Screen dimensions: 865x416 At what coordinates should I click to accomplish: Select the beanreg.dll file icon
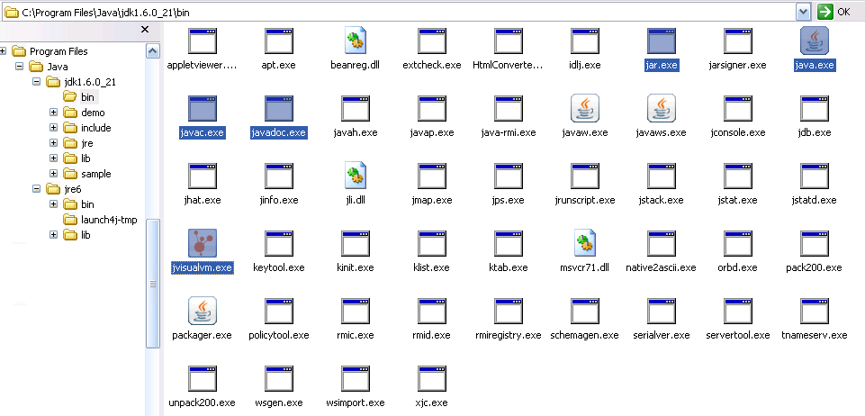click(356, 41)
